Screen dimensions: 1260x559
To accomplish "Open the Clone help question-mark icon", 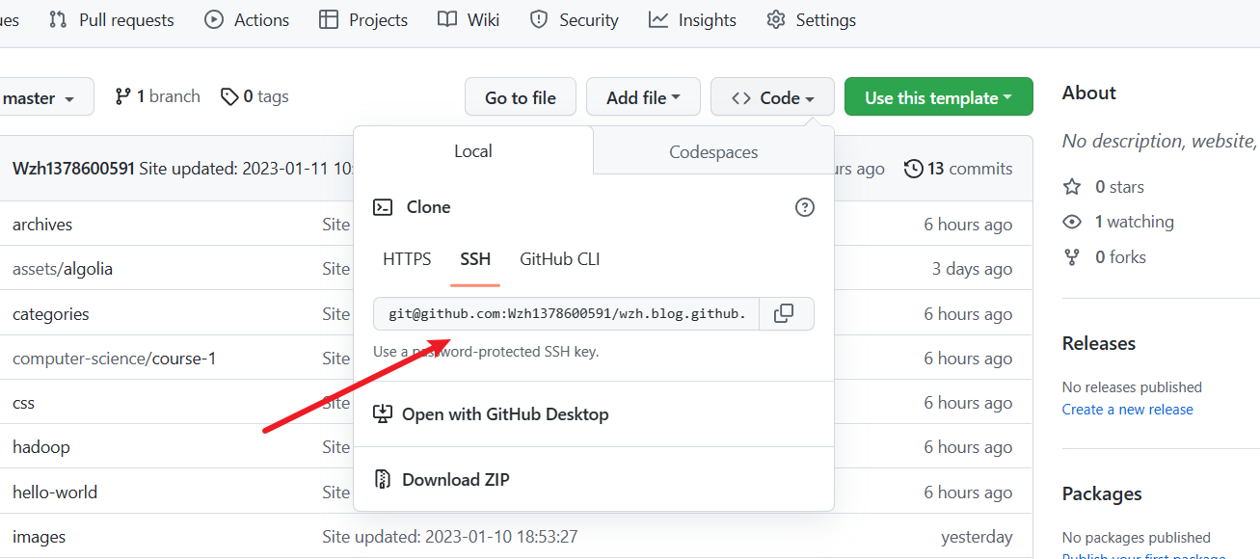I will (805, 207).
